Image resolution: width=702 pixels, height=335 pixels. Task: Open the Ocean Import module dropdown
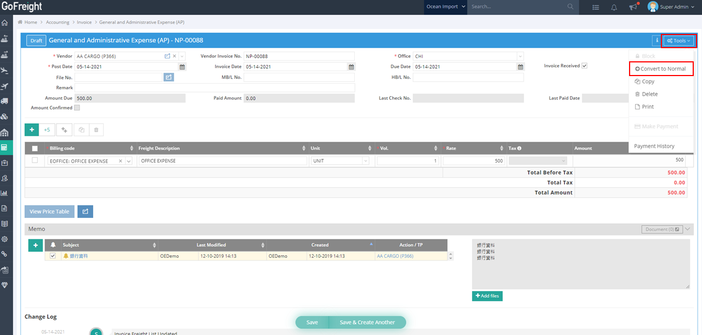[x=445, y=7]
